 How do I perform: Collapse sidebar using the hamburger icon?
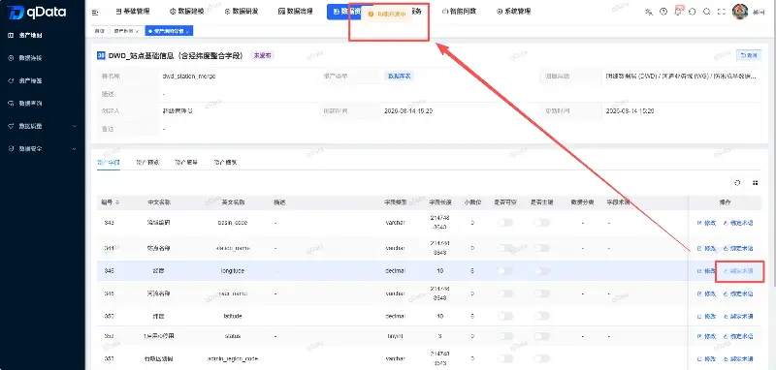(95, 12)
